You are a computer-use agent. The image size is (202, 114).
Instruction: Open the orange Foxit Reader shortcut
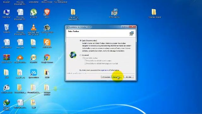(47, 44)
